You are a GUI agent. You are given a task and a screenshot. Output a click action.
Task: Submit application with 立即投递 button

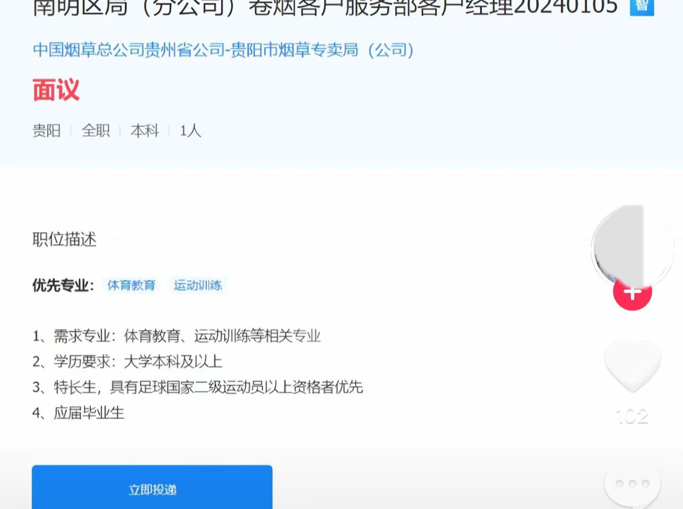[152, 487]
